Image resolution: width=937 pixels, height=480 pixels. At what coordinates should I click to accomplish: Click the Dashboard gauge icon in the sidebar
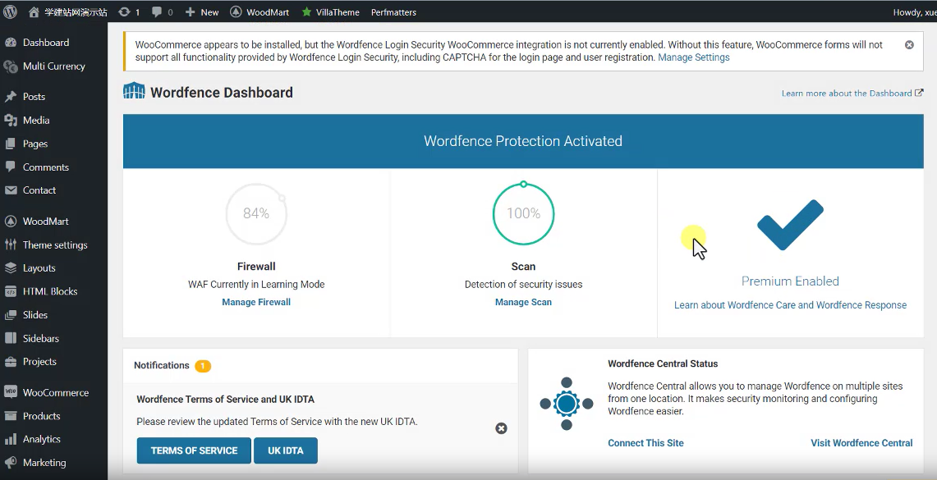(11, 43)
